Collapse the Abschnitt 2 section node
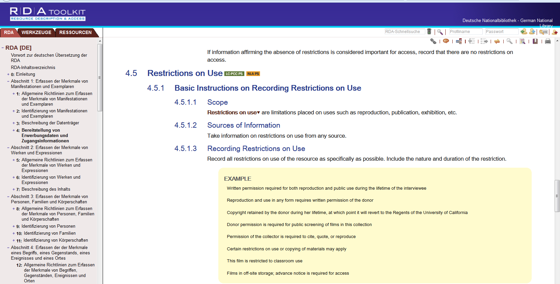The image size is (560, 284). coord(8,148)
